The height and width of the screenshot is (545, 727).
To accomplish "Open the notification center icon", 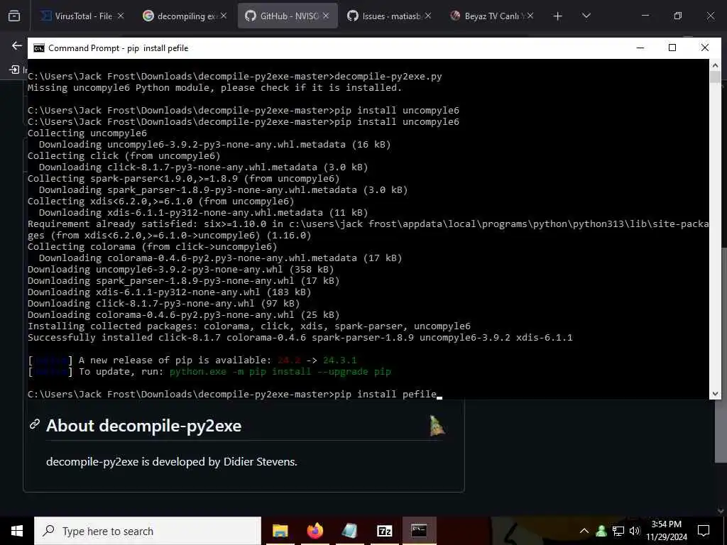I will (x=704, y=531).
